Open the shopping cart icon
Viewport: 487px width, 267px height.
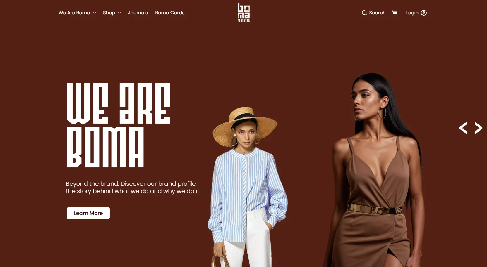(x=395, y=13)
